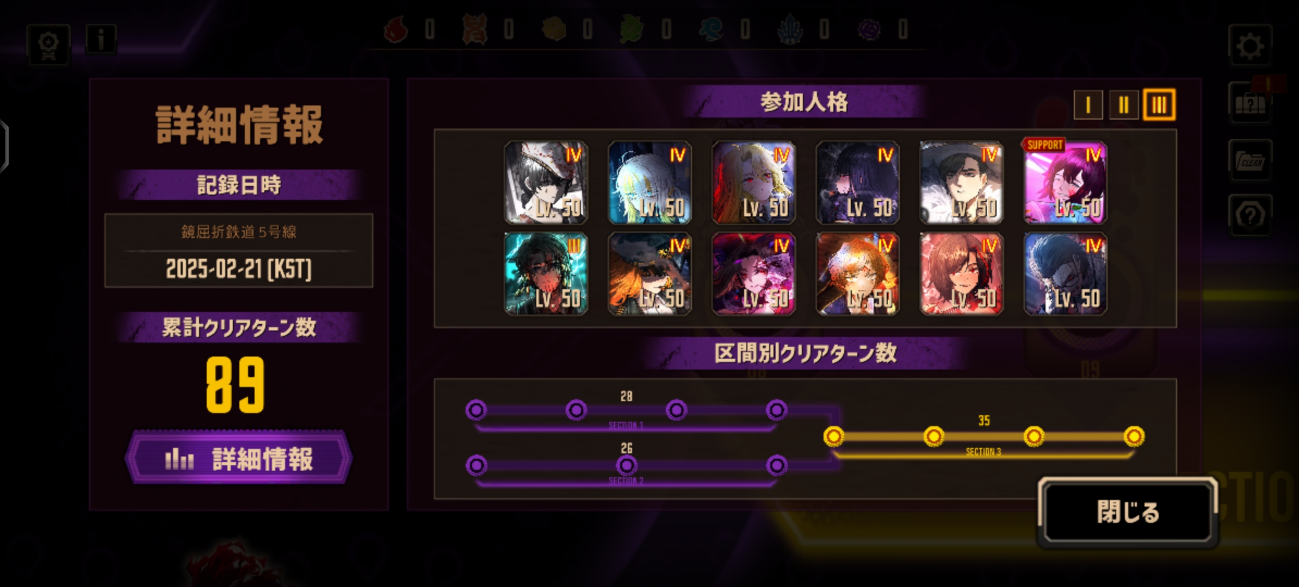1299x587 pixels.
Task: Click the 閉じる close button
Action: [1127, 511]
